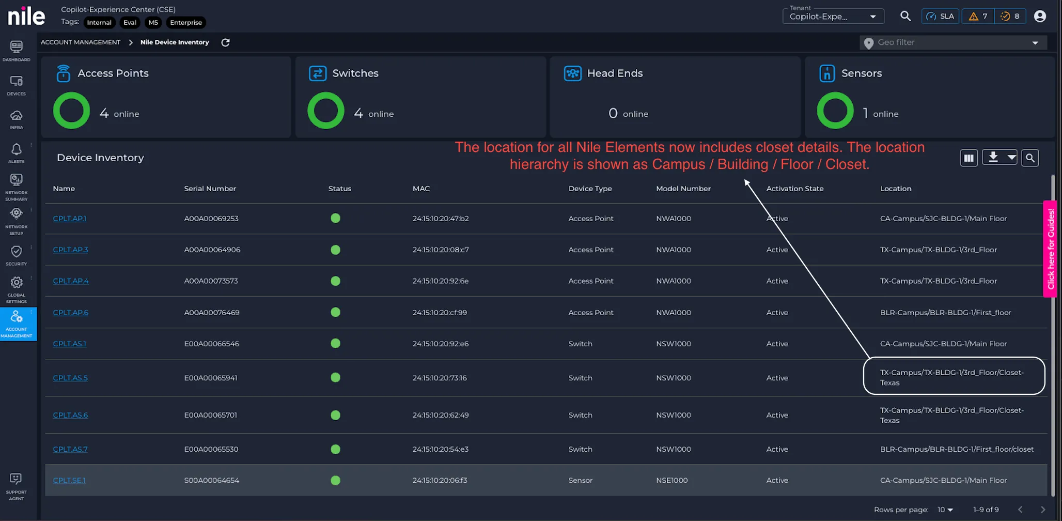Sort by Location column header

[x=896, y=189]
